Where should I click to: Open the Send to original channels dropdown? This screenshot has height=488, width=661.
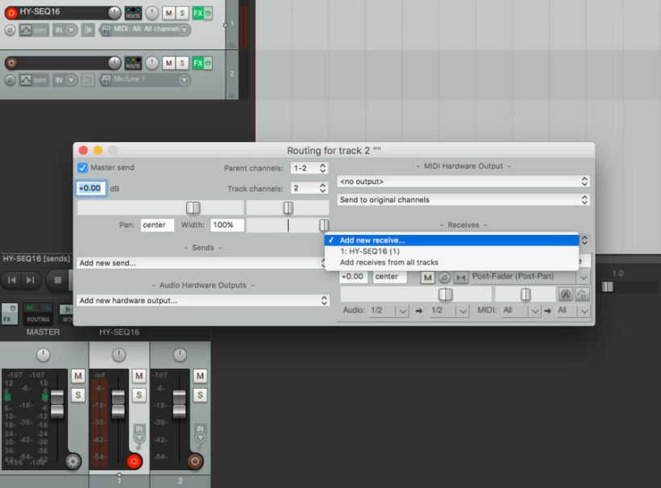click(x=463, y=199)
